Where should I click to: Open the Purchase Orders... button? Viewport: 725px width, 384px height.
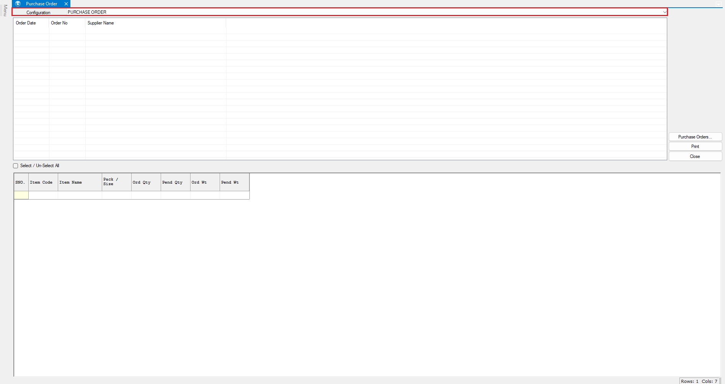click(x=695, y=137)
